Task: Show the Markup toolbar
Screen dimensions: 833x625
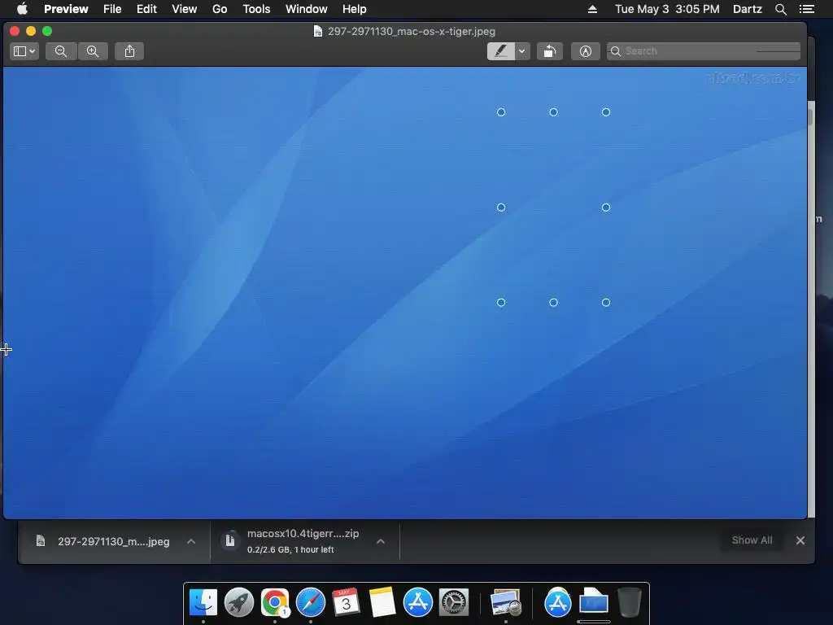Action: 586,51
